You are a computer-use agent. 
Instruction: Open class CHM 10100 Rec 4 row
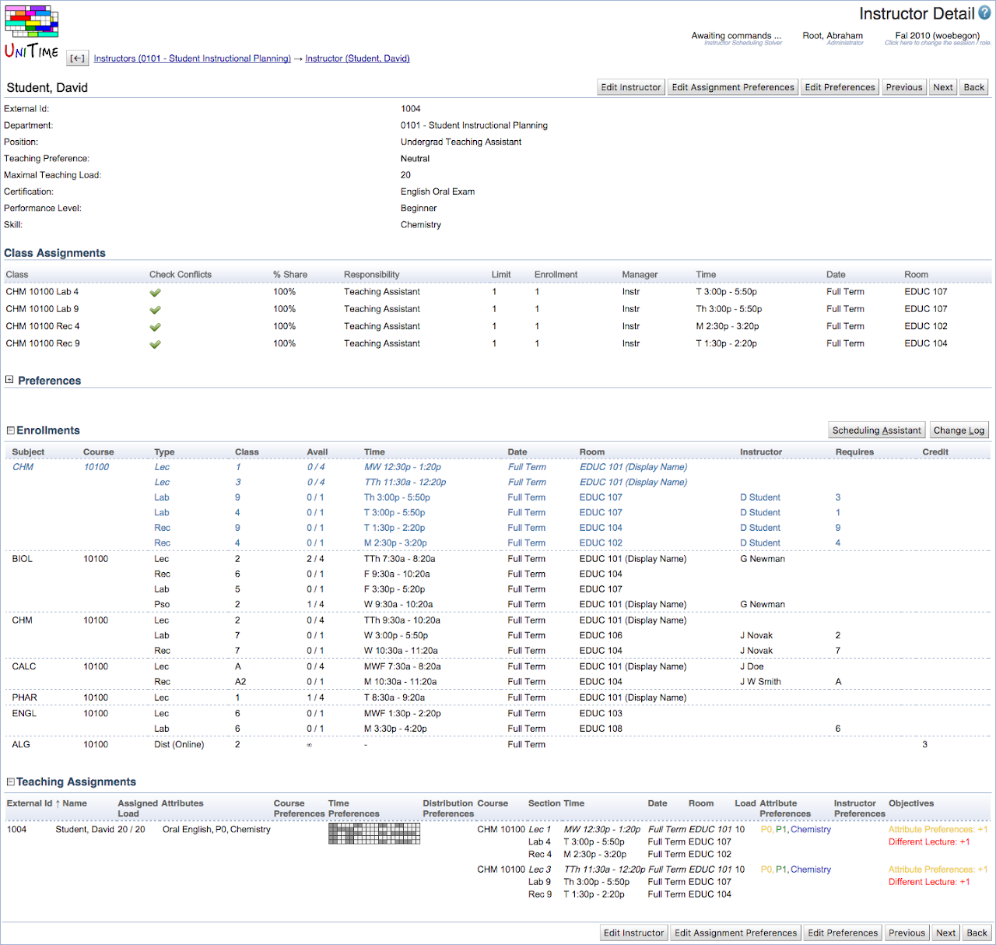pos(498,326)
